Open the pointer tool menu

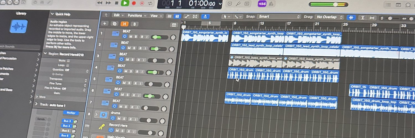(227, 17)
